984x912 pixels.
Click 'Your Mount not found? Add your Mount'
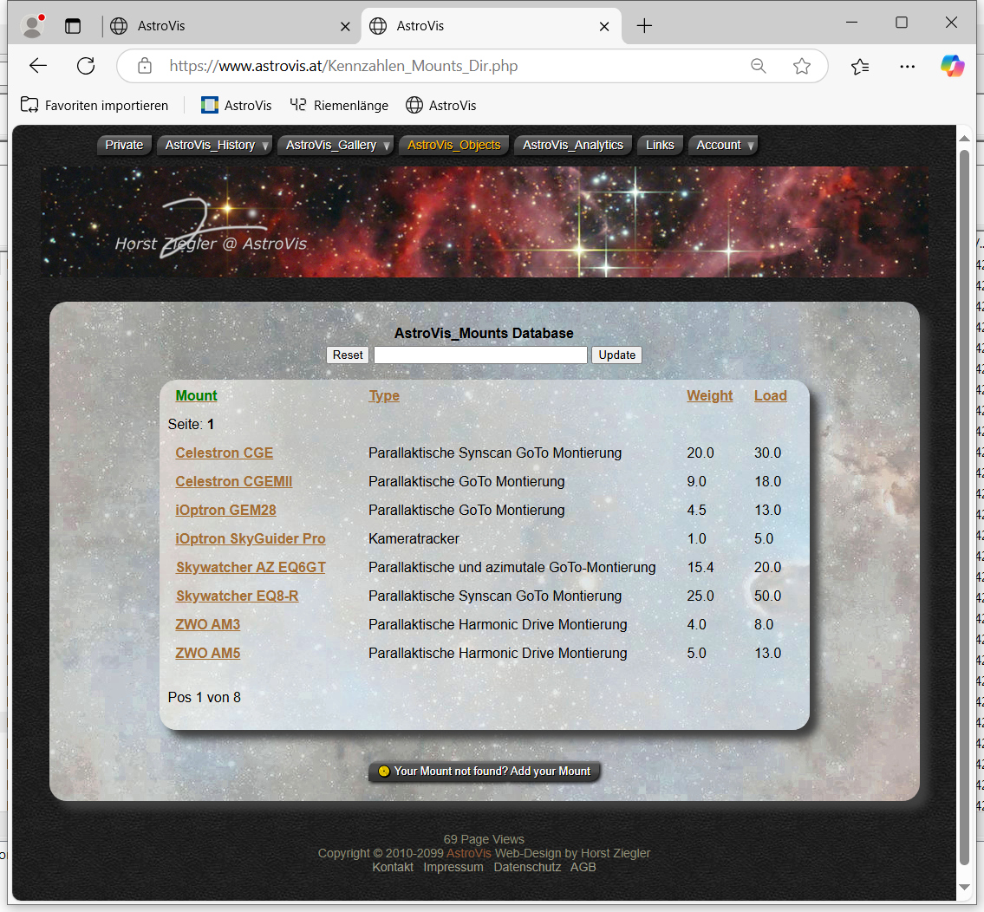tap(485, 771)
